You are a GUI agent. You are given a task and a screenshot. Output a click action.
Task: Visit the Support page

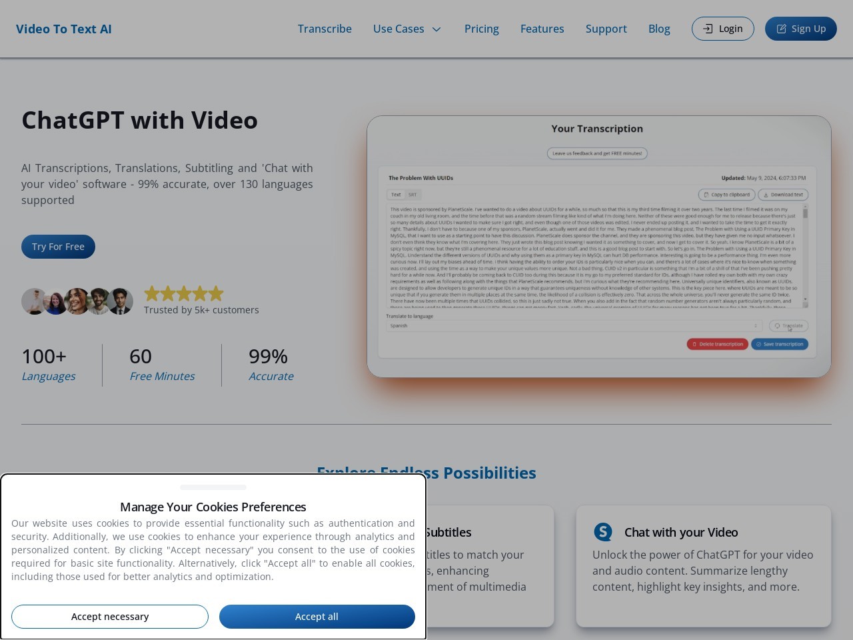click(606, 29)
